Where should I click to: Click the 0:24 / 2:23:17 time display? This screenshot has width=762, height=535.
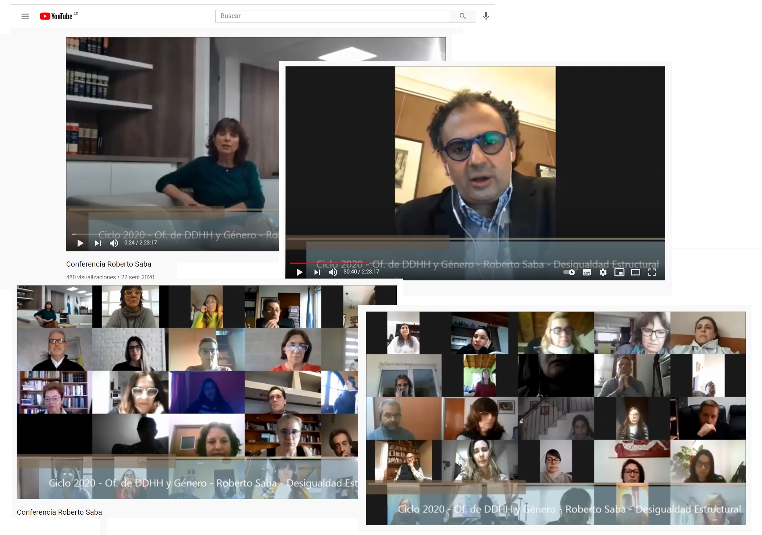click(141, 243)
